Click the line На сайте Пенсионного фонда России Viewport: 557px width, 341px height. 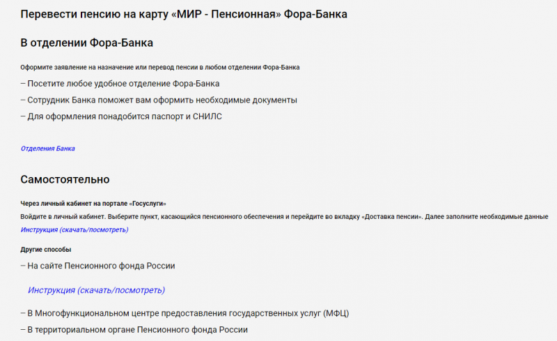tap(97, 266)
